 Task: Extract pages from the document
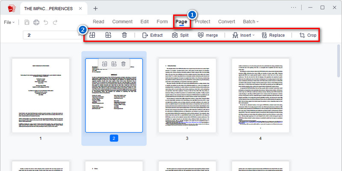(153, 35)
